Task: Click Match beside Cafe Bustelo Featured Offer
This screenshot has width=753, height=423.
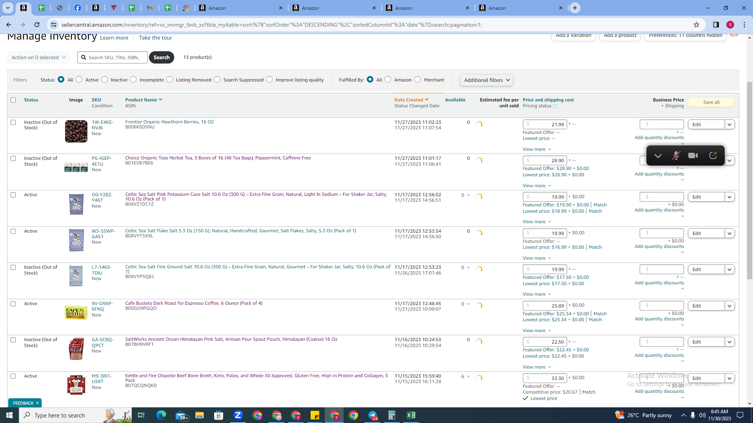Action: click(x=600, y=314)
